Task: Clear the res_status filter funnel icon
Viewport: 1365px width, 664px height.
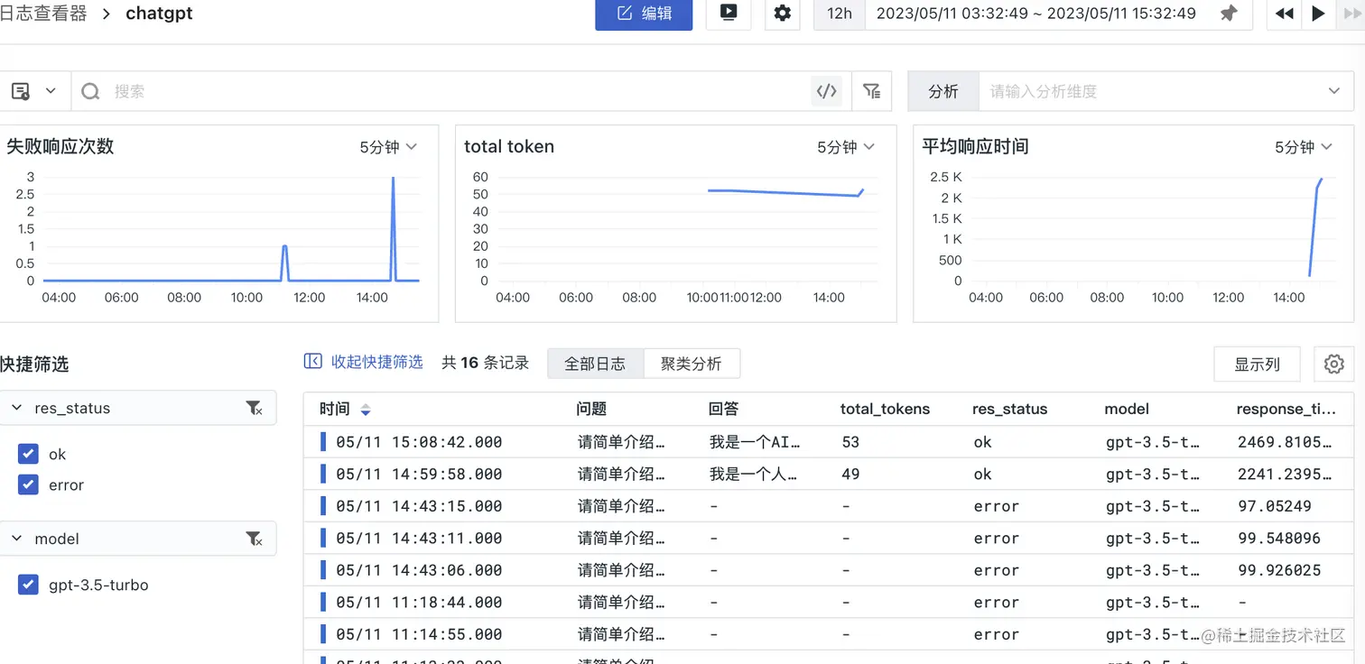Action: [x=255, y=409]
